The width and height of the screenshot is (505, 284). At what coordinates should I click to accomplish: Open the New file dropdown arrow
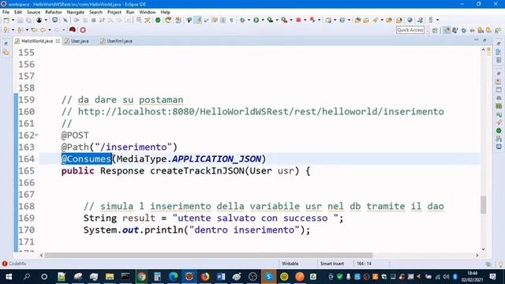point(13,20)
